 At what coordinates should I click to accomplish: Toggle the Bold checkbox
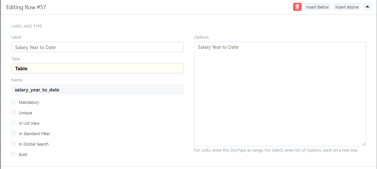[x=13, y=154]
